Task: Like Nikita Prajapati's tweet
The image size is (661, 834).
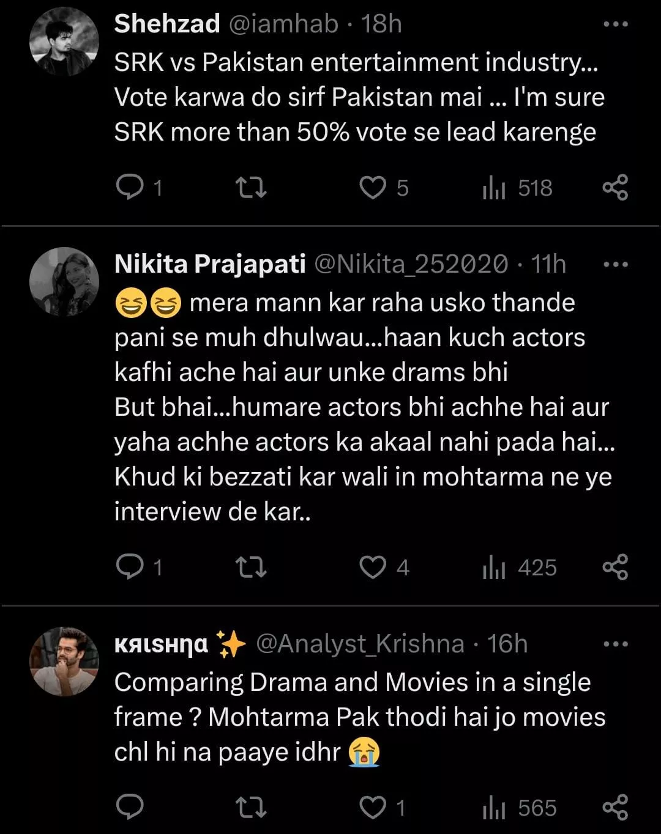Action: (372, 567)
